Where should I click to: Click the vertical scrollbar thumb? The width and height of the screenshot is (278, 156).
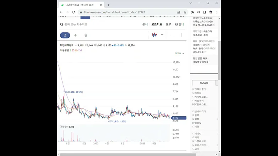coord(219,61)
